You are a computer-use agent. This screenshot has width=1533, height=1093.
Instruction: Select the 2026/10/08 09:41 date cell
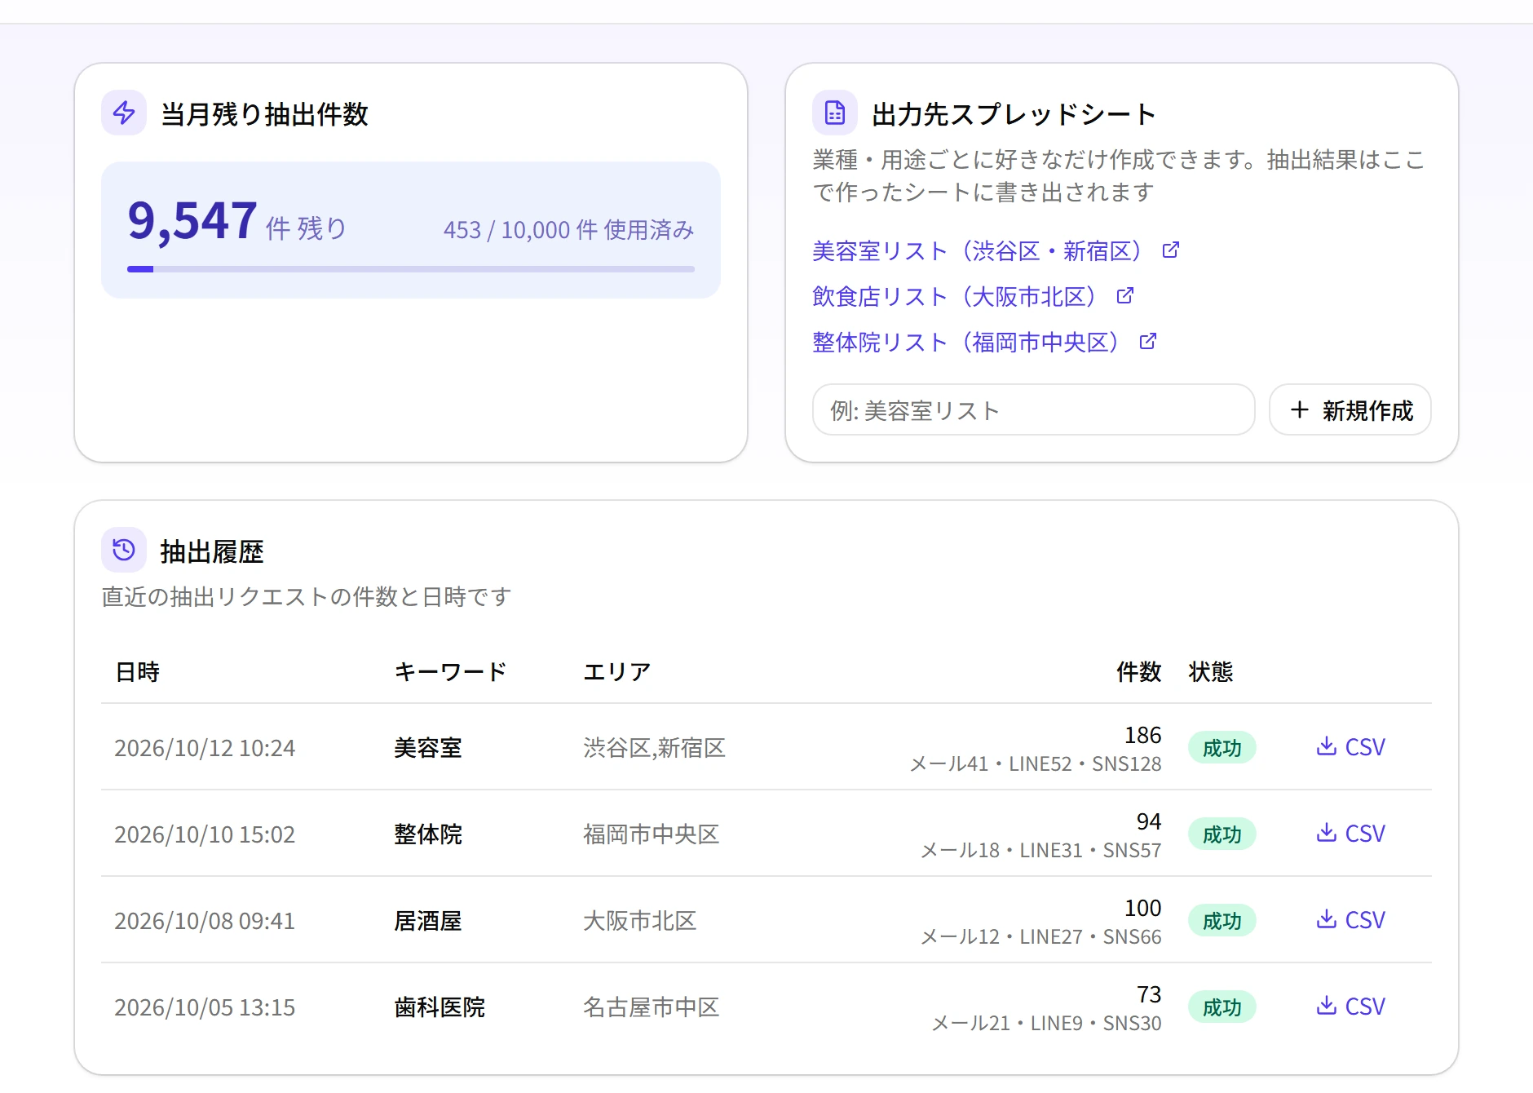click(x=205, y=921)
